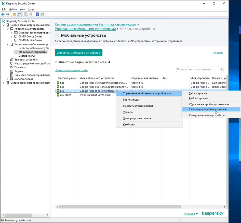
Task: Collapse the Управляемые устройства tree node
Action: pyautogui.click(x=8, y=29)
